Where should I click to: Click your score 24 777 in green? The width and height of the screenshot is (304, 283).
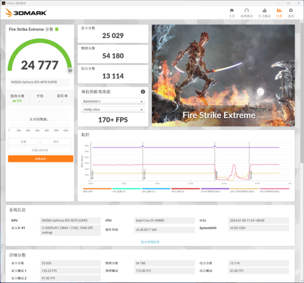click(17, 101)
